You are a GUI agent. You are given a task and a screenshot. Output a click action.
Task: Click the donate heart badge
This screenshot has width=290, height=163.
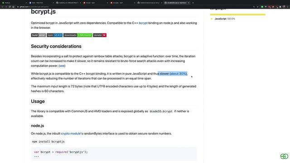tap(100, 35)
